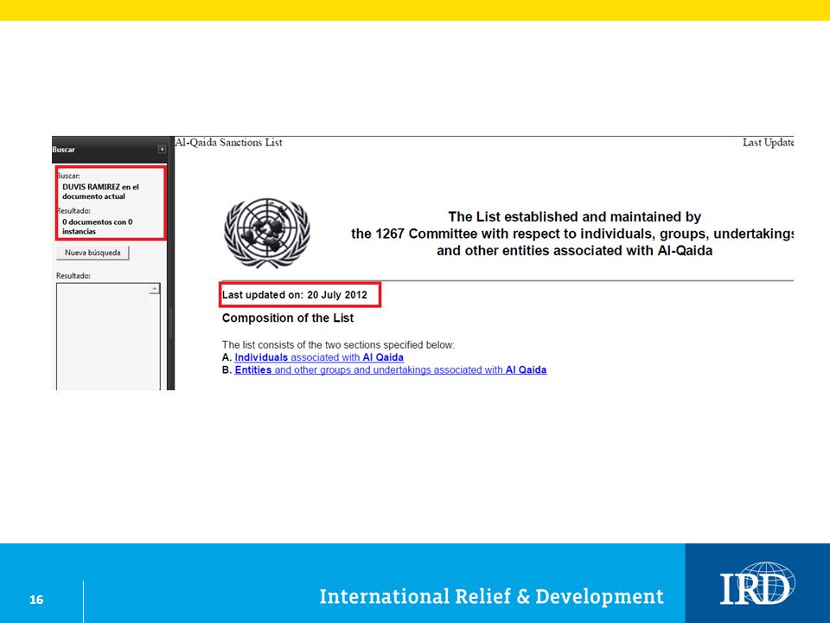This screenshot has height=623, width=830.
Task: Click the '0 documentos con 0 instancias' result
Action: click(x=98, y=226)
